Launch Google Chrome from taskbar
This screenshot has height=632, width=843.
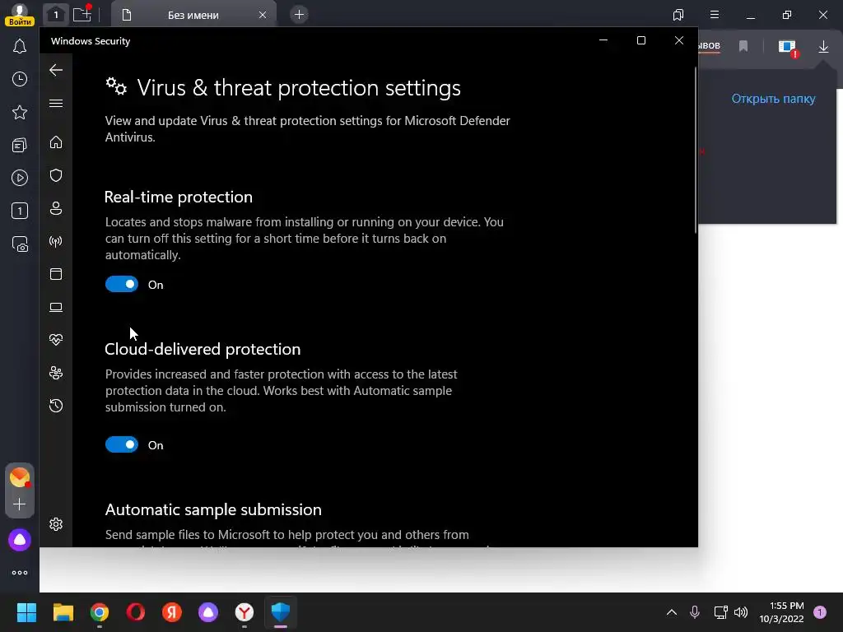point(100,612)
